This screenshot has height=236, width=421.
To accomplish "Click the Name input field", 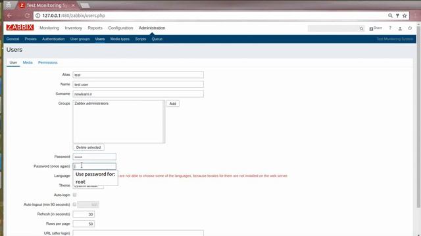I will pos(138,85).
